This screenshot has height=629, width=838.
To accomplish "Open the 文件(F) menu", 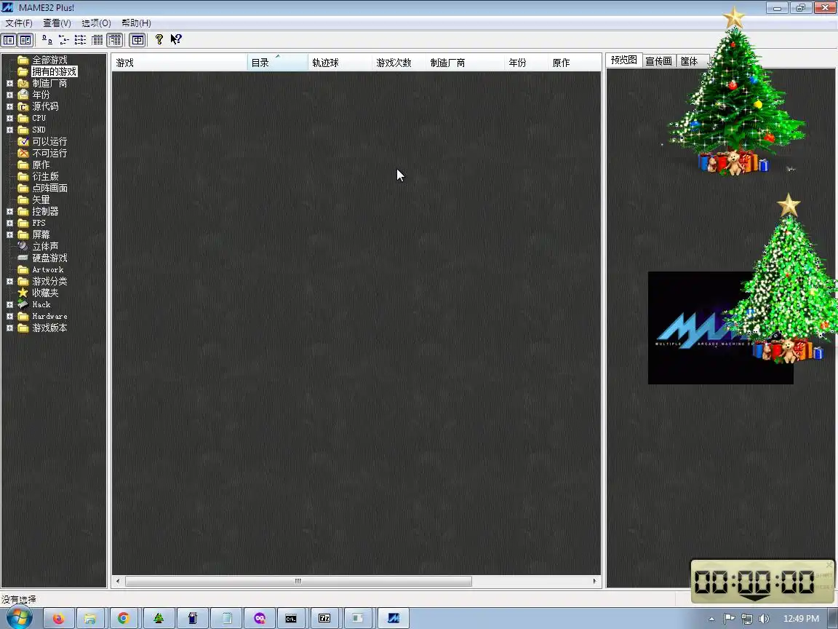I will (19, 23).
